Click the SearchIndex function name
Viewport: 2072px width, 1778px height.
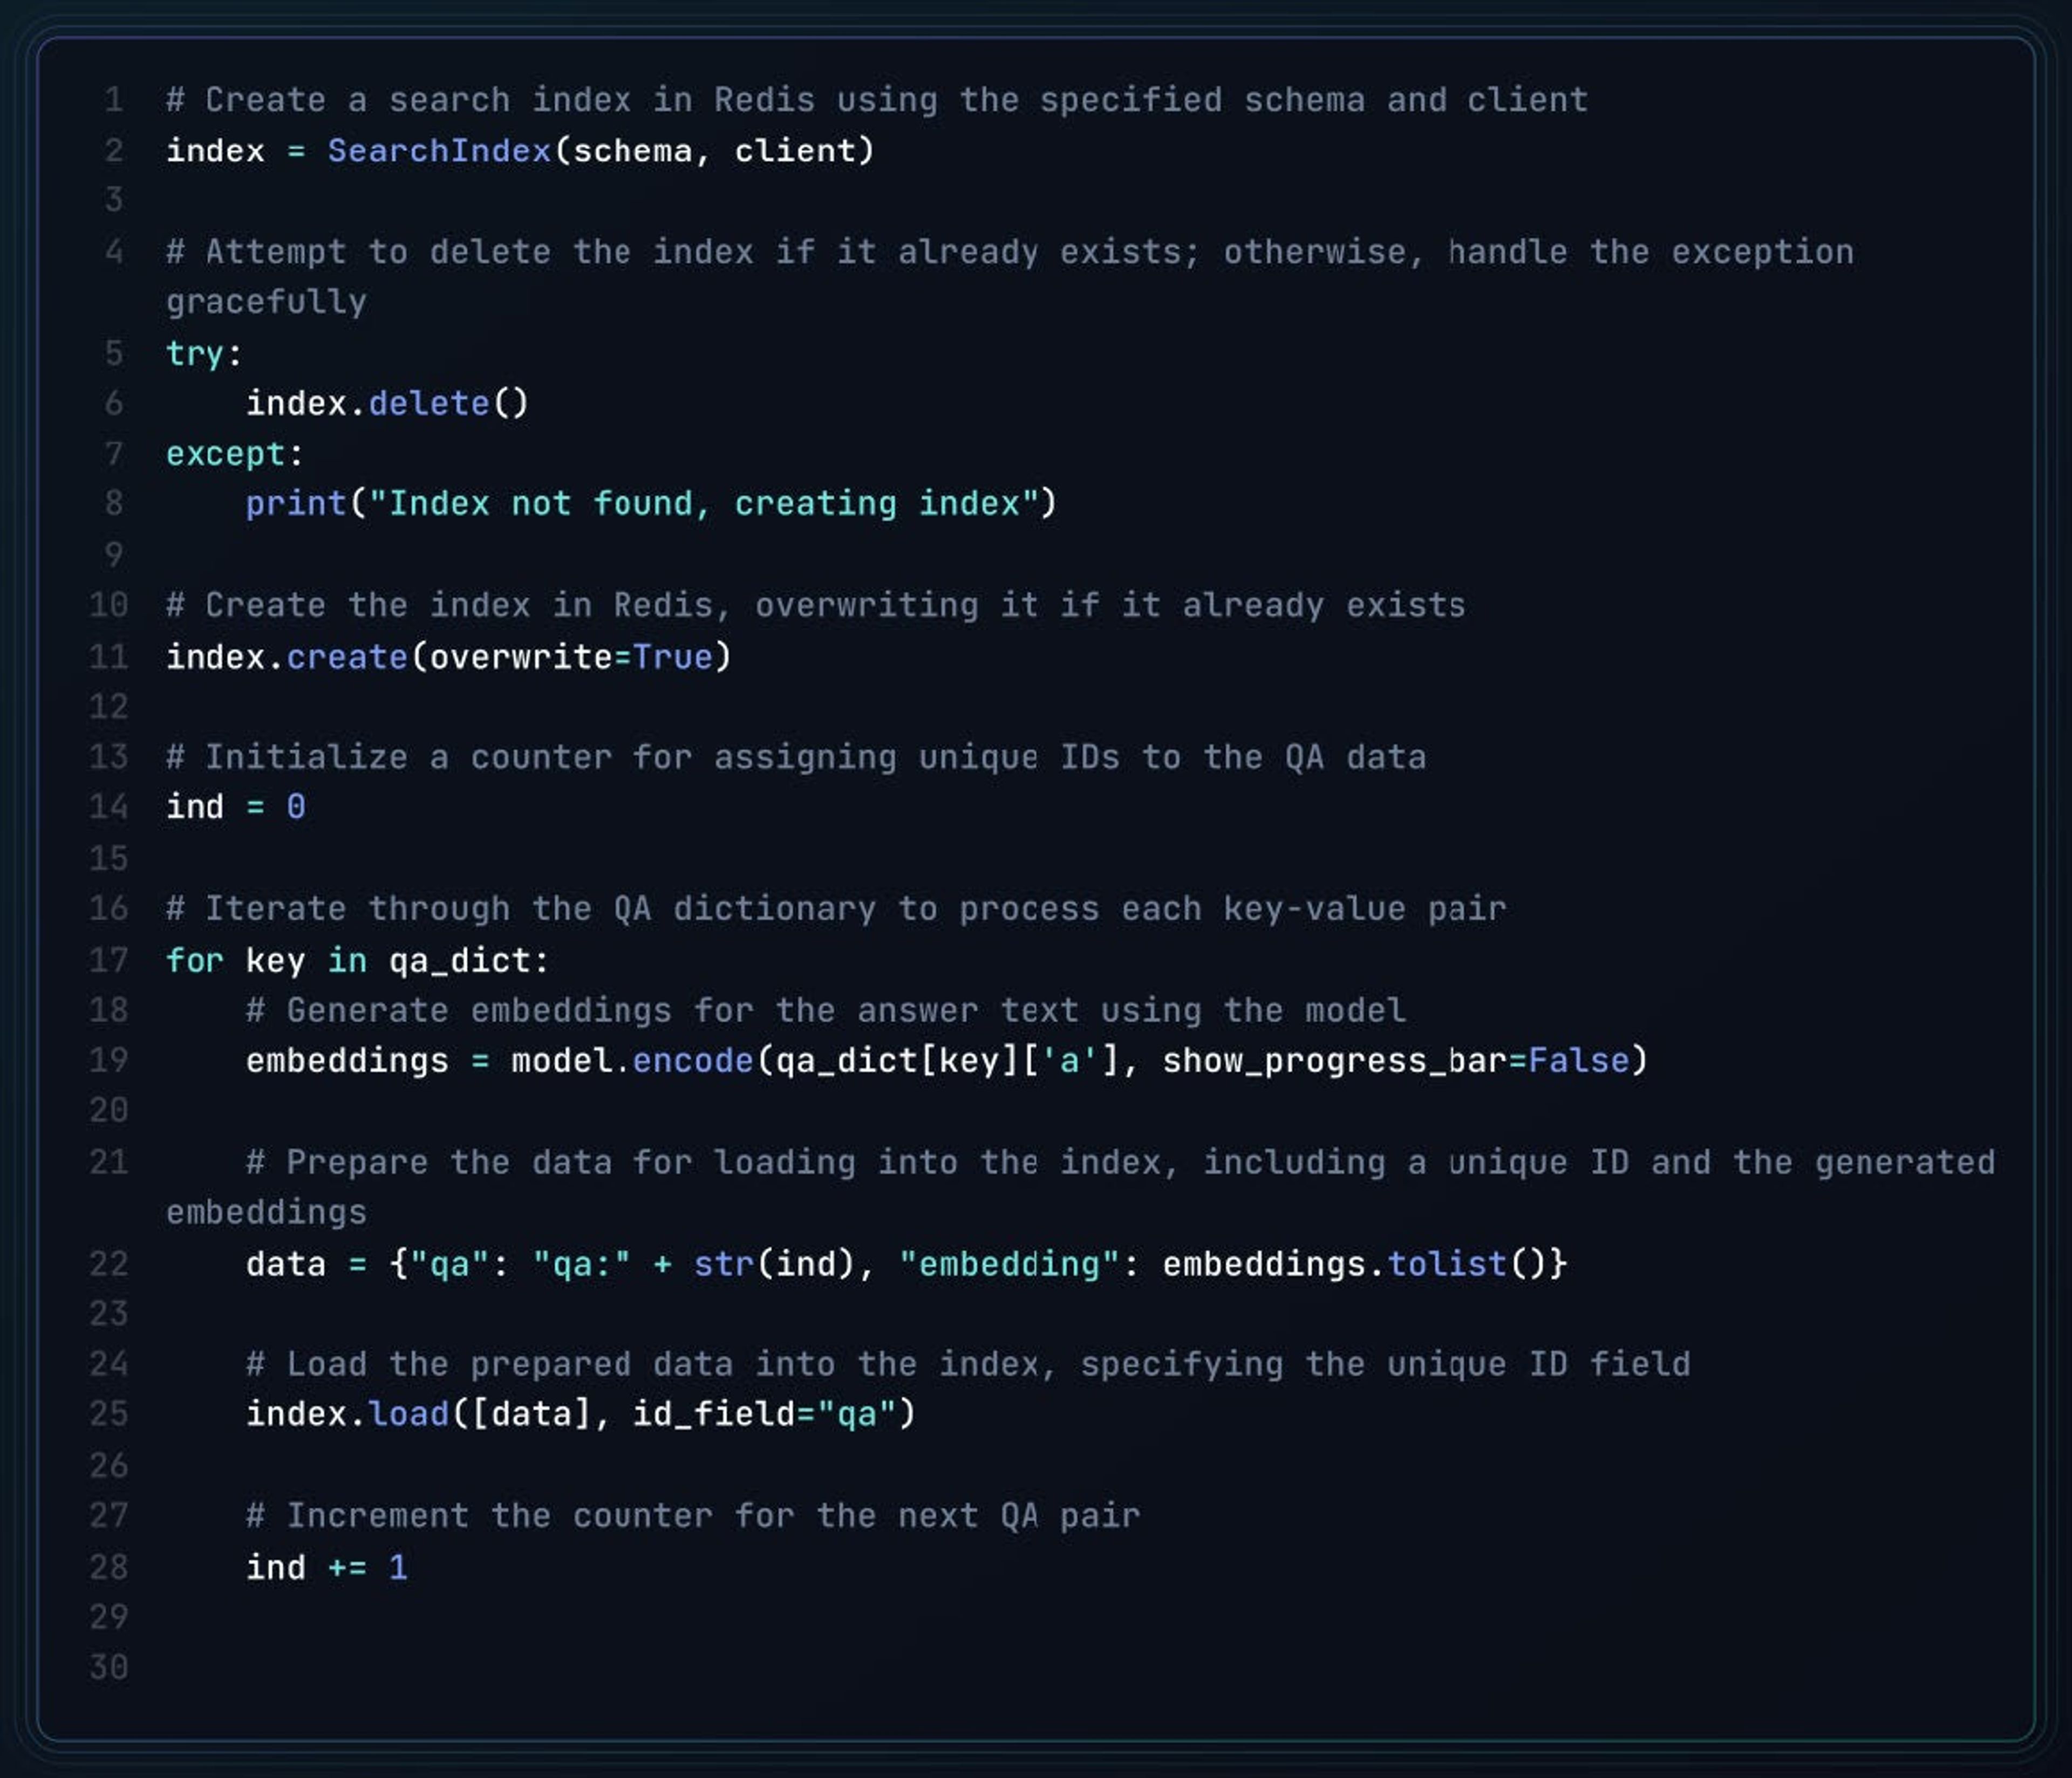(439, 151)
